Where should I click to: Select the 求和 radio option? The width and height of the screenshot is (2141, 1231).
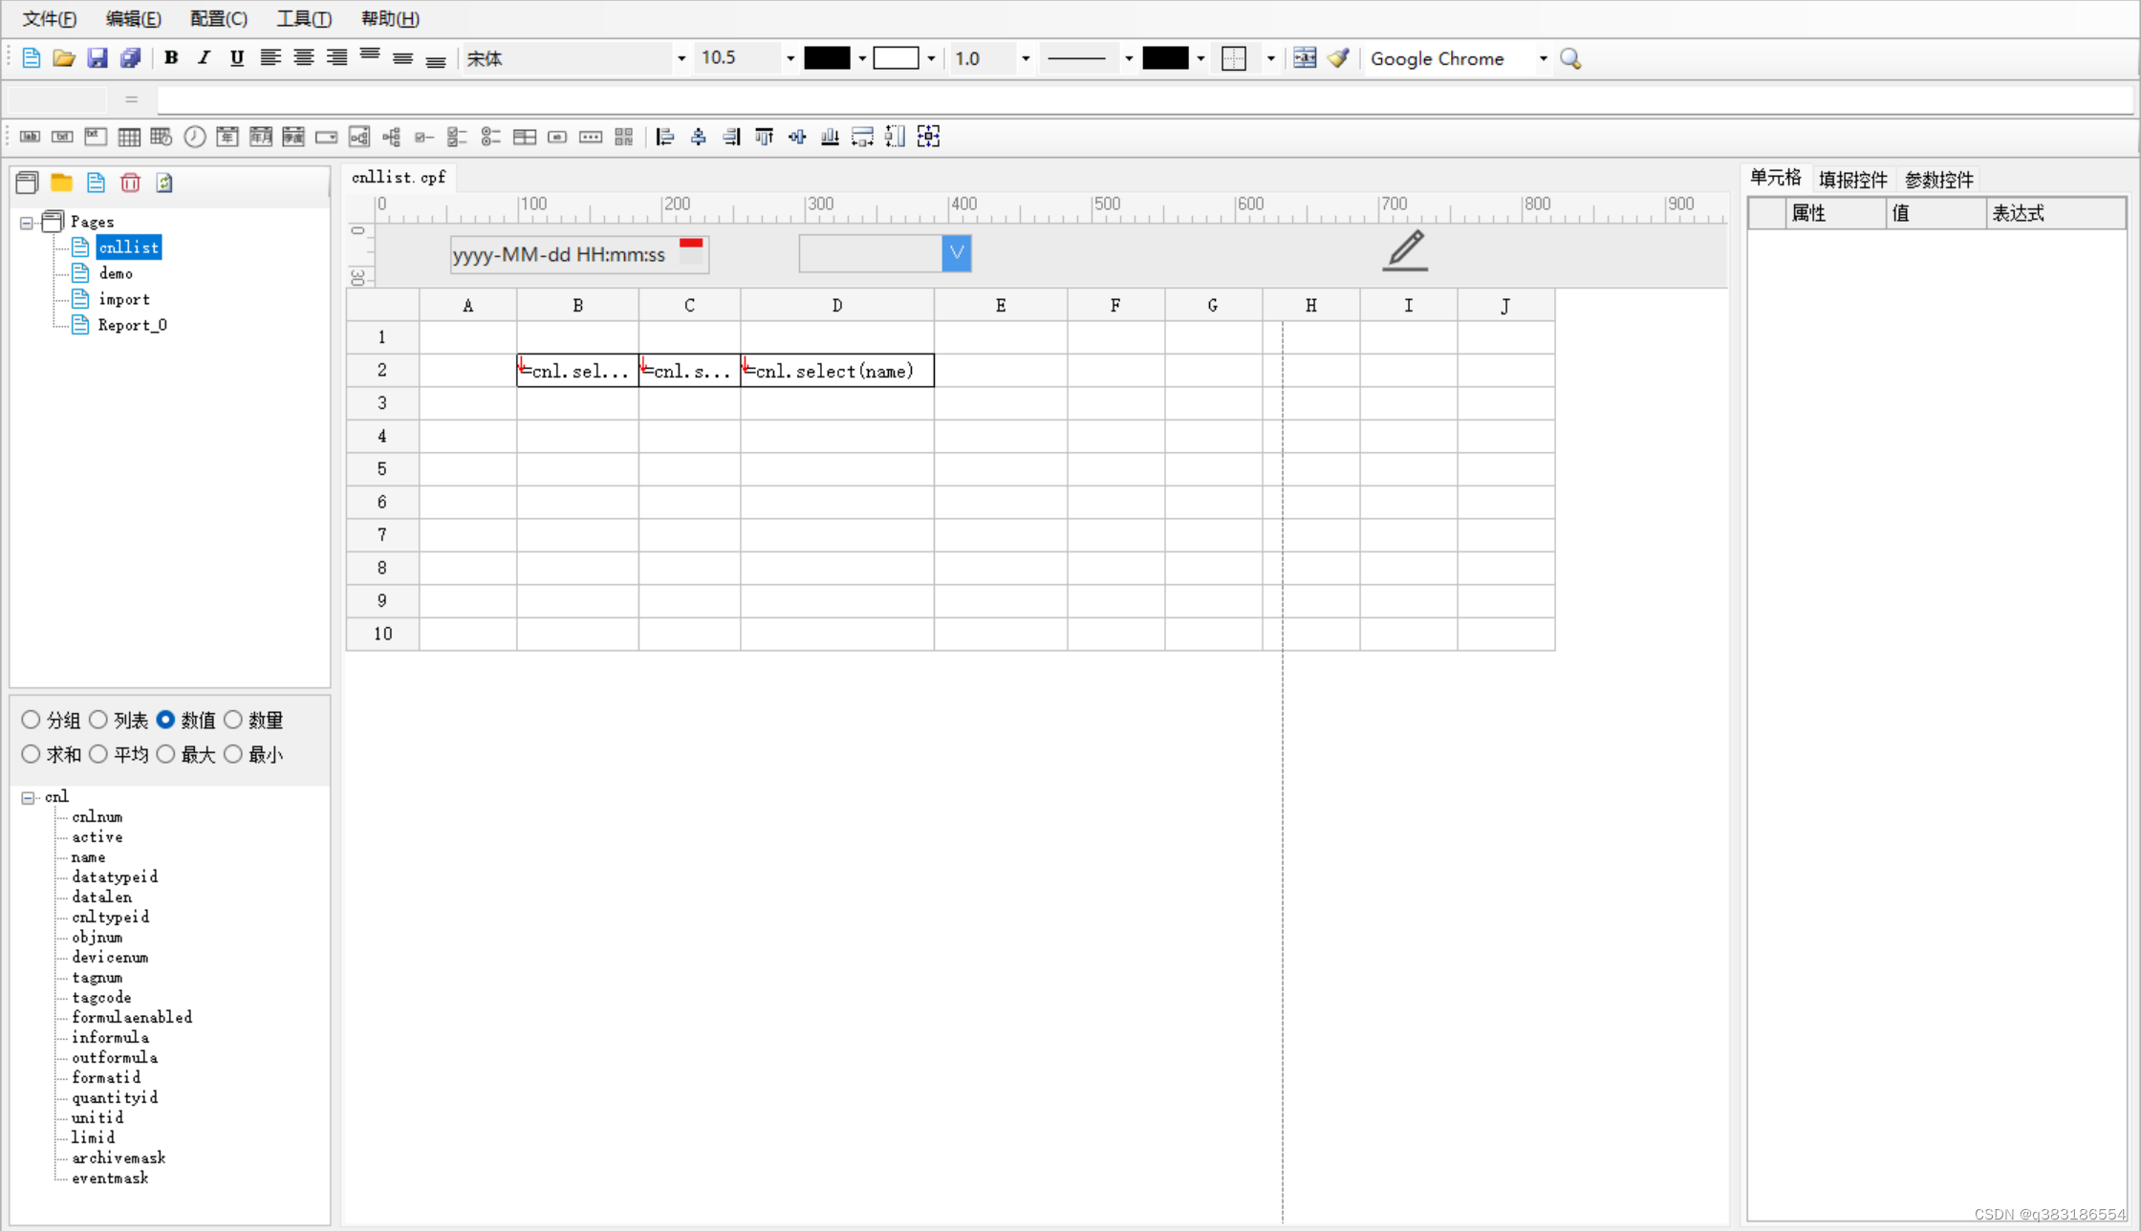tap(31, 754)
